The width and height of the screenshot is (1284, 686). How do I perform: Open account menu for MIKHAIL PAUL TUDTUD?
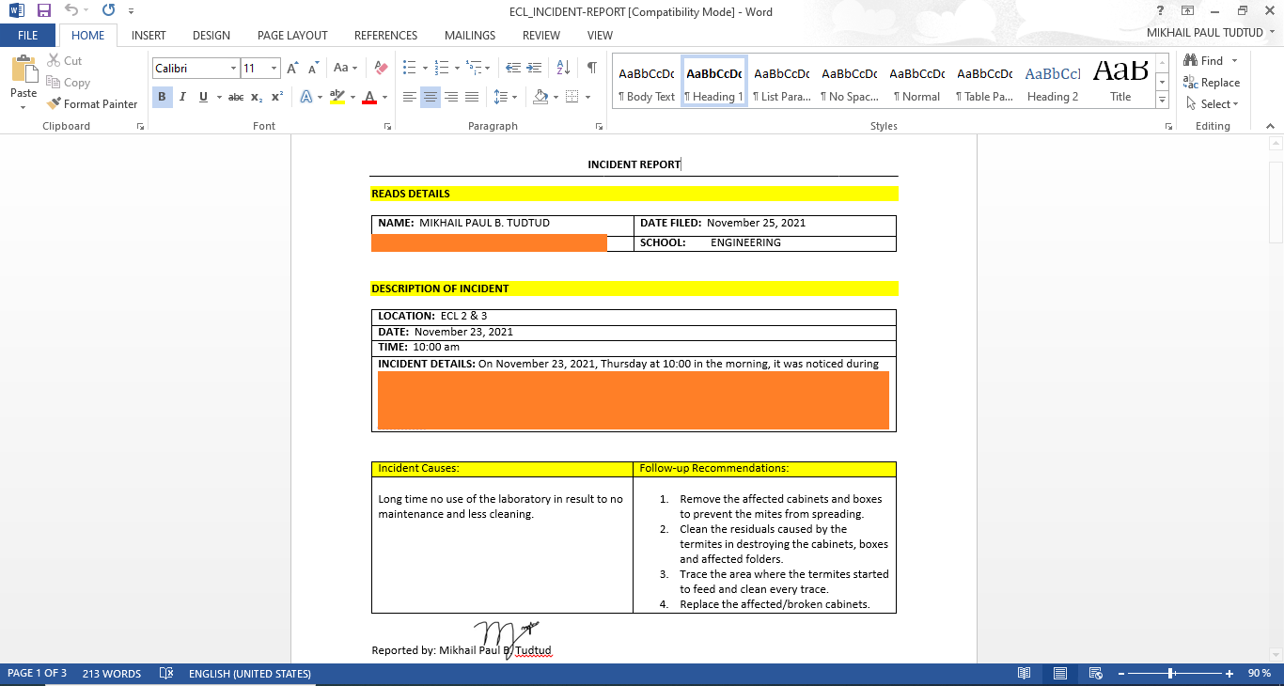(x=1211, y=33)
